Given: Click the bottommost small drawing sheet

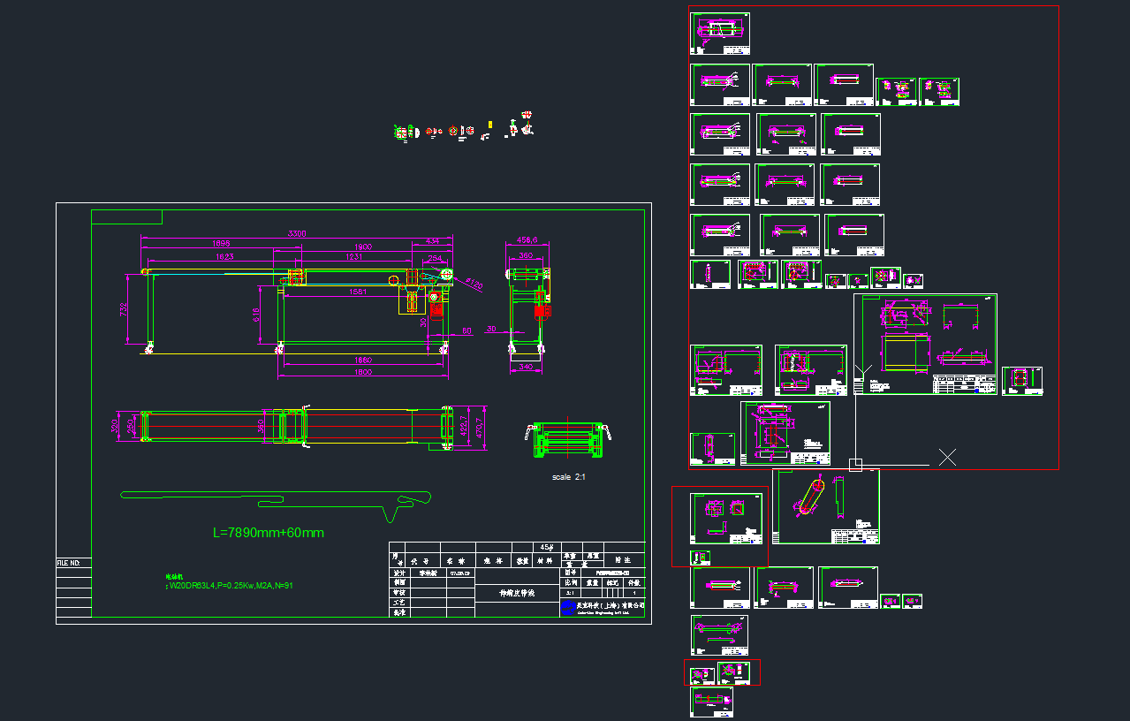Looking at the screenshot, I should 711,702.
